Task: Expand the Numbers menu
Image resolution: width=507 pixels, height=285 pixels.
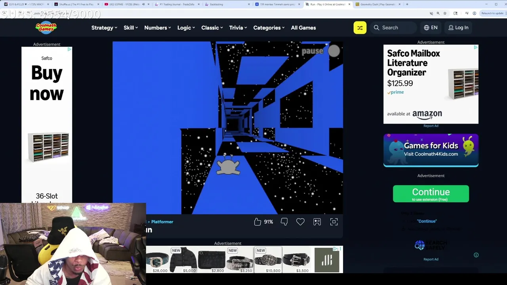Action: tap(158, 28)
